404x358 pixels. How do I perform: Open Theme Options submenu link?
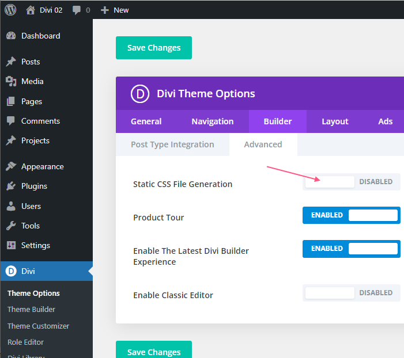tap(33, 294)
